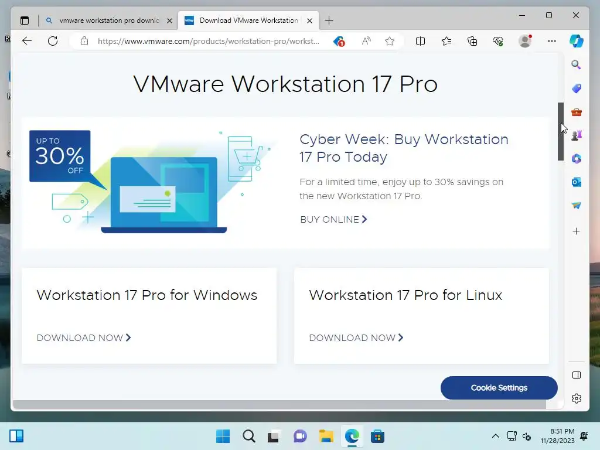
Task: Open Task View on taskbar
Action: point(273,436)
